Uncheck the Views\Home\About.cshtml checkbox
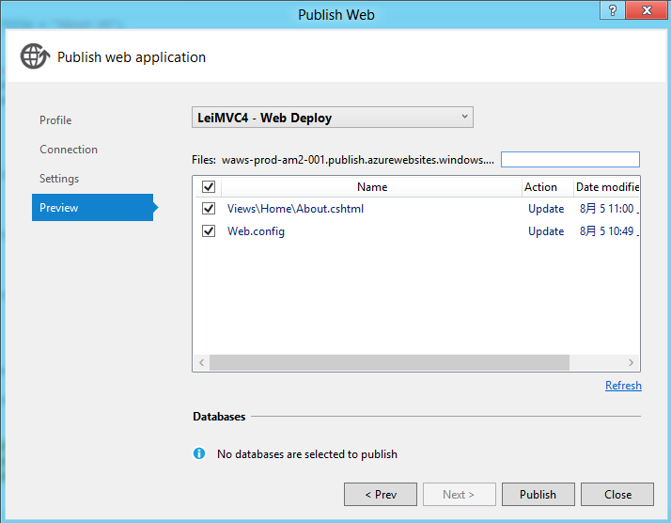This screenshot has height=523, width=671. (209, 209)
